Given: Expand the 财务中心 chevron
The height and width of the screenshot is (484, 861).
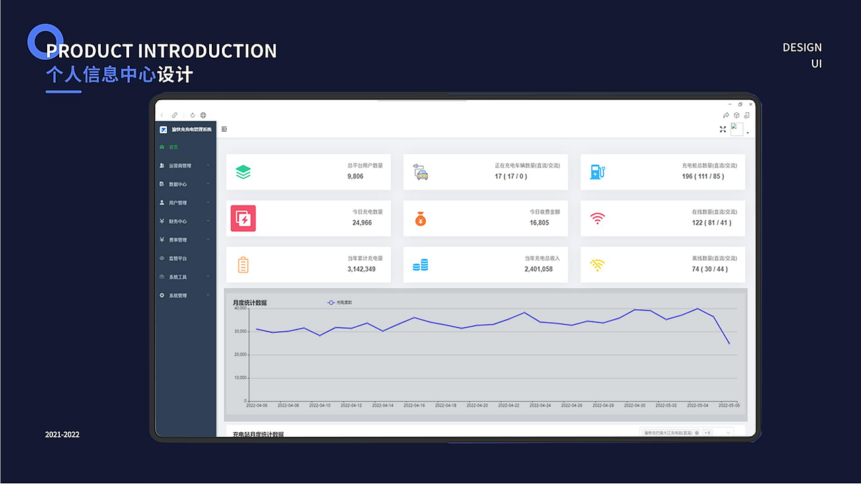Looking at the screenshot, I should 208,221.
